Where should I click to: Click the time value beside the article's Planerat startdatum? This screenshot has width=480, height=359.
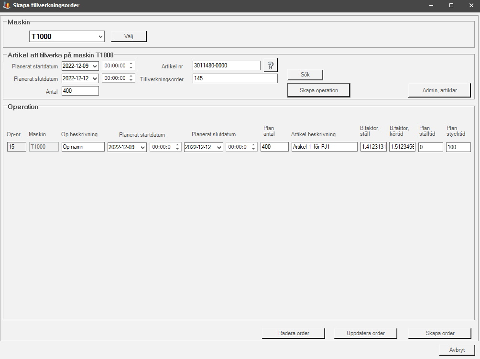coord(114,66)
